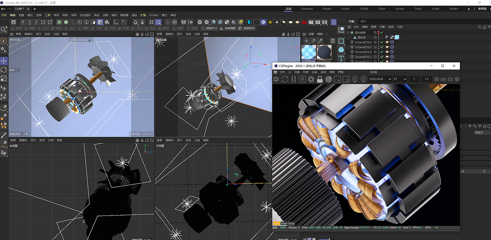This screenshot has width=491, height=240.
Task: Click the 链接强度 button
Action: 228,28
